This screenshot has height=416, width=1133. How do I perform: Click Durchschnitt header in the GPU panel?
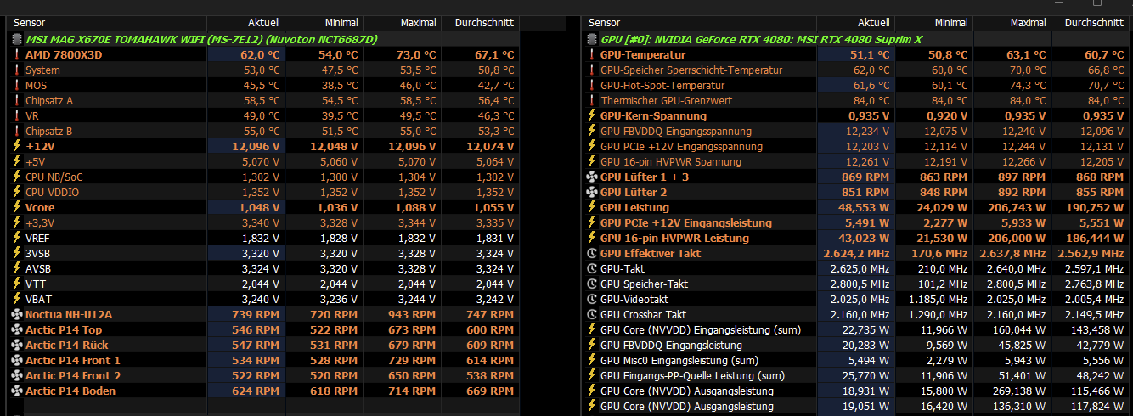pos(1091,22)
